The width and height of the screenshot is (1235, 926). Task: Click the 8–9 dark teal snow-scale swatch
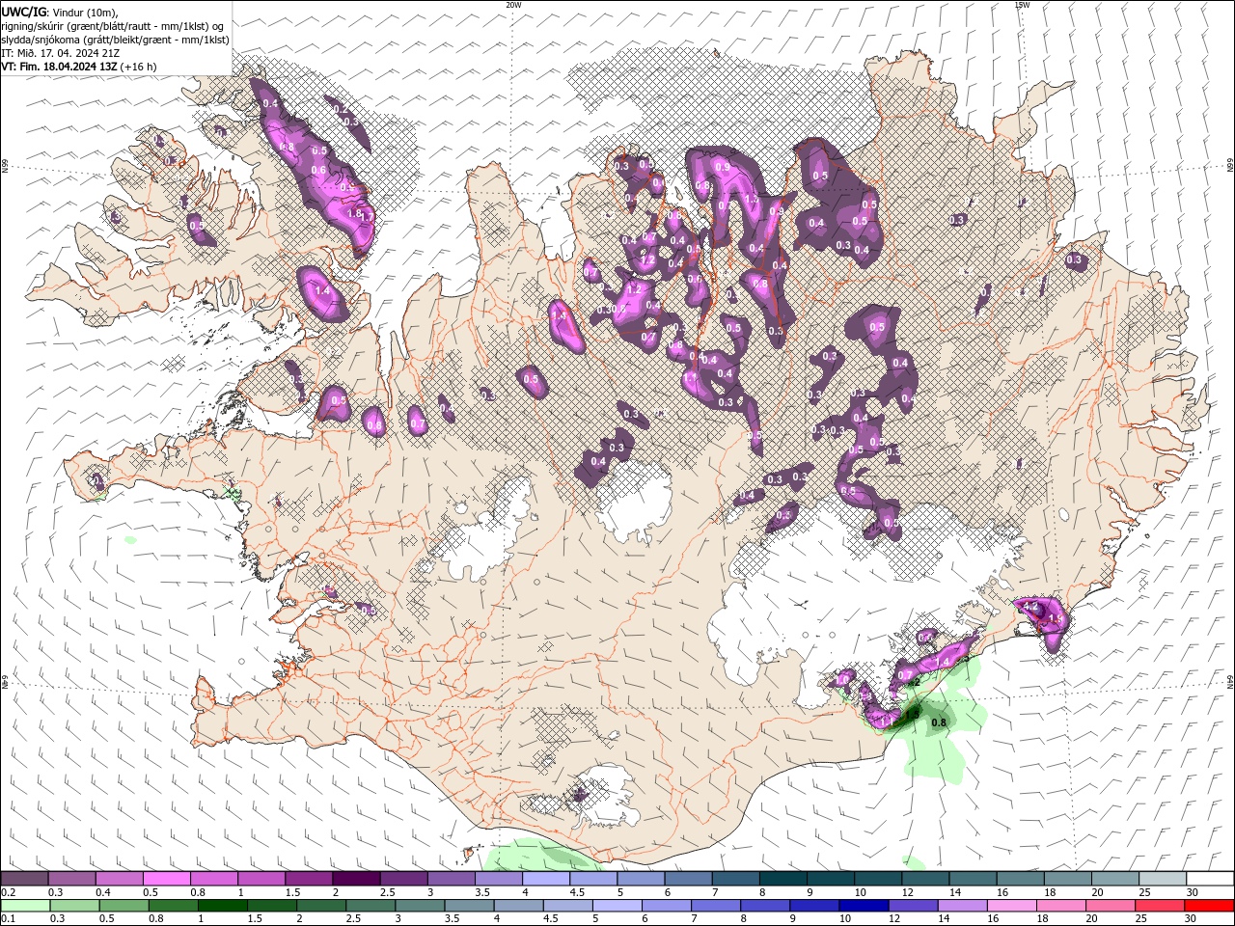783,879
